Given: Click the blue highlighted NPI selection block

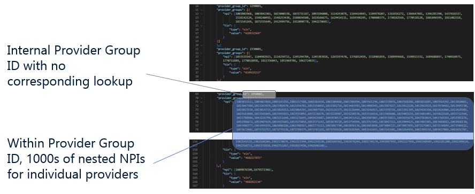Looking at the screenshot, I should pos(353,123).
